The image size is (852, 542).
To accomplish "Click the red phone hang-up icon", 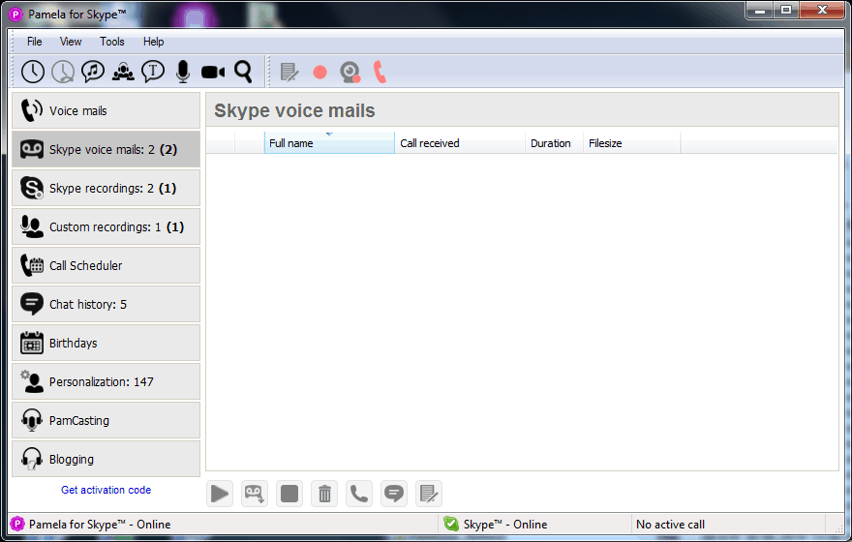I will click(380, 72).
